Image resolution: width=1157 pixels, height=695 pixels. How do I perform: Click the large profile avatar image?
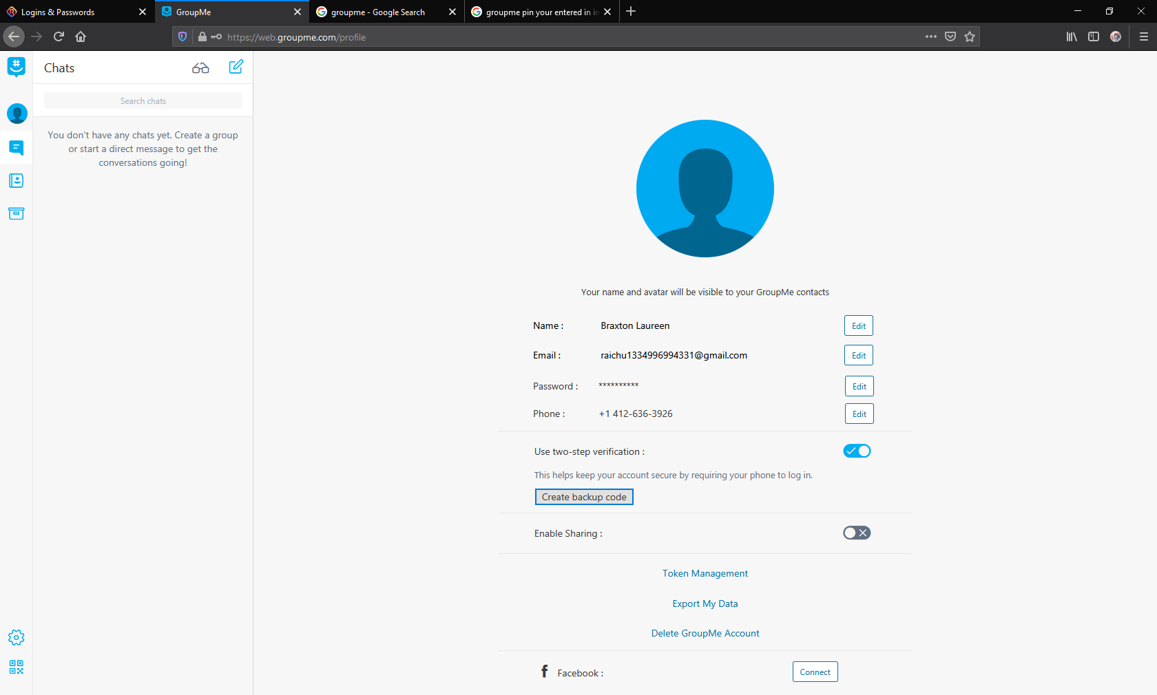pos(705,189)
